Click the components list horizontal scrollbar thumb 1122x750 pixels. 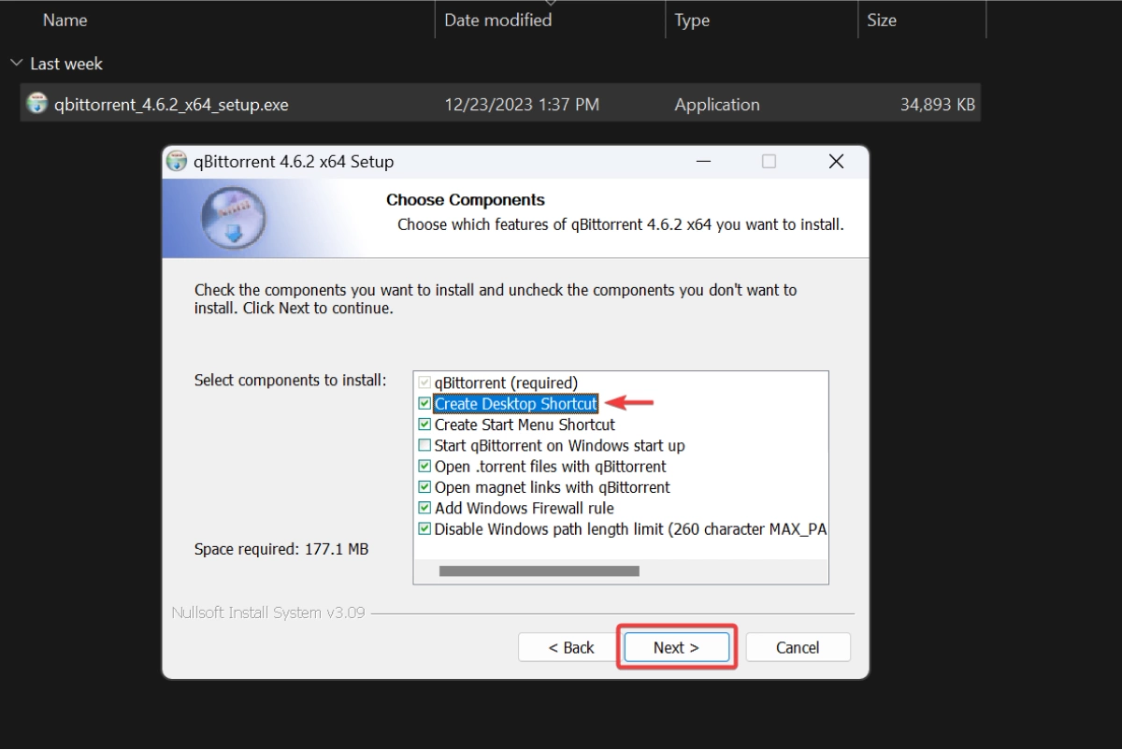[539, 570]
